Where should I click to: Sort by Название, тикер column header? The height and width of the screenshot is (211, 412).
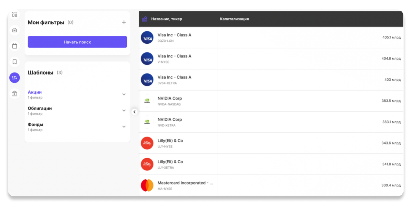coord(167,19)
